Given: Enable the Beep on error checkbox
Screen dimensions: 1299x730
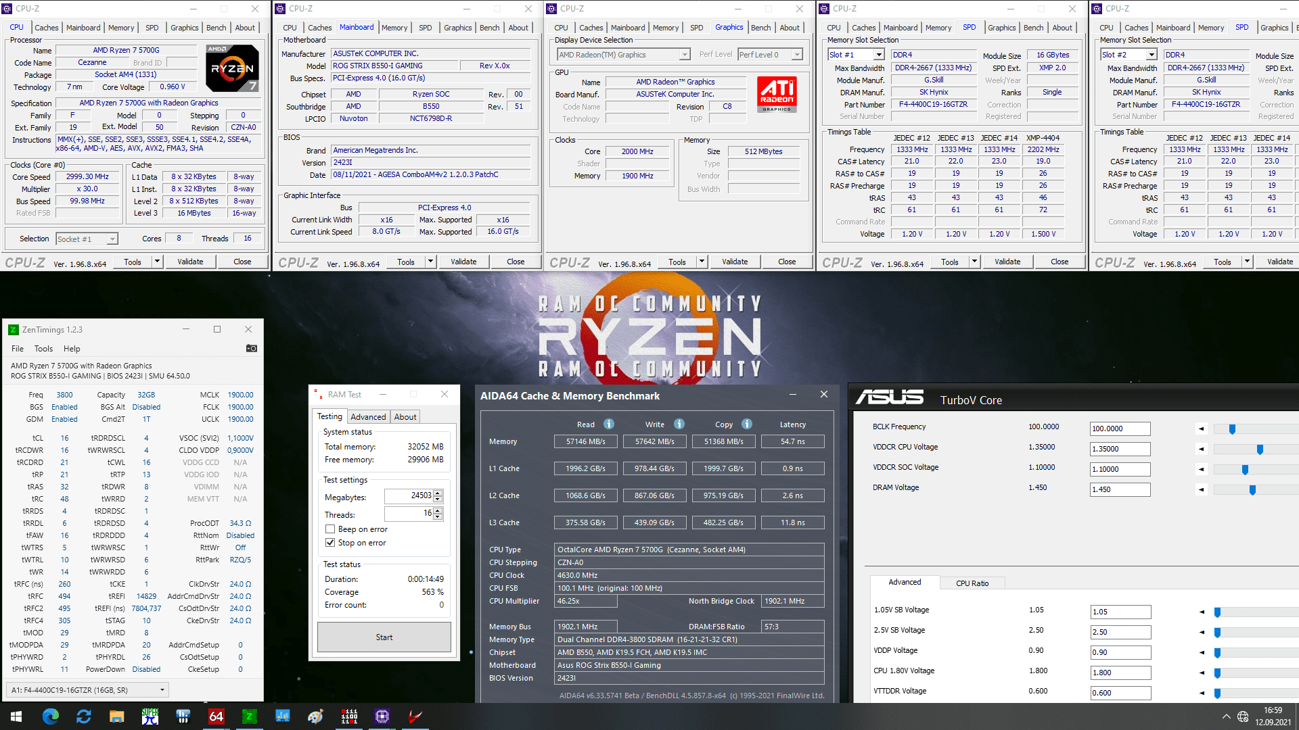Looking at the screenshot, I should pyautogui.click(x=330, y=529).
